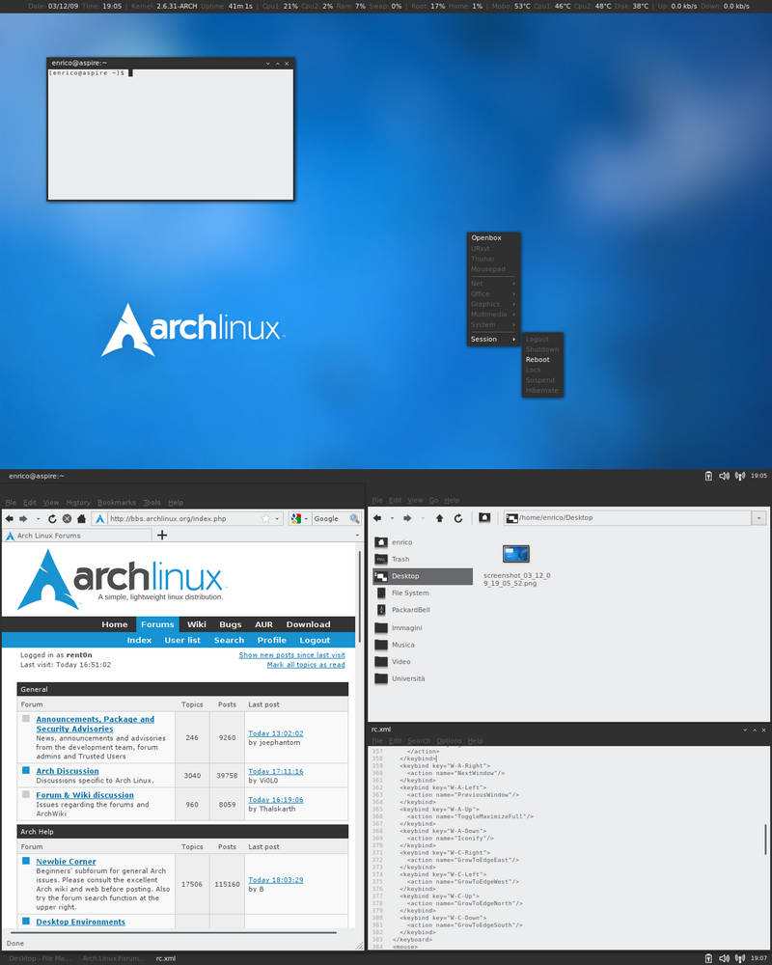Select the screenshot thumbnail in Desktop folder
Screen dimensions: 772x965
point(515,554)
